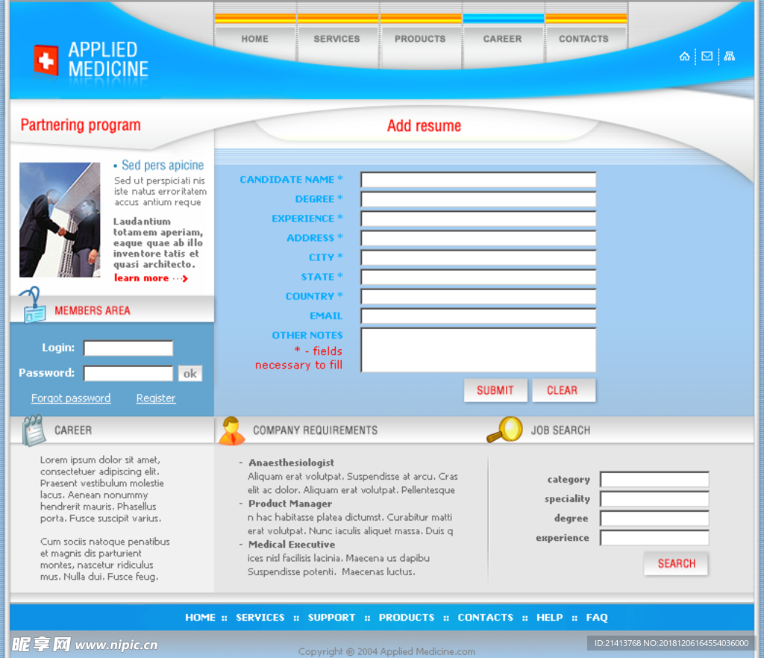The width and height of the screenshot is (764, 658).
Task: Click the company requirements person icon
Action: (231, 430)
